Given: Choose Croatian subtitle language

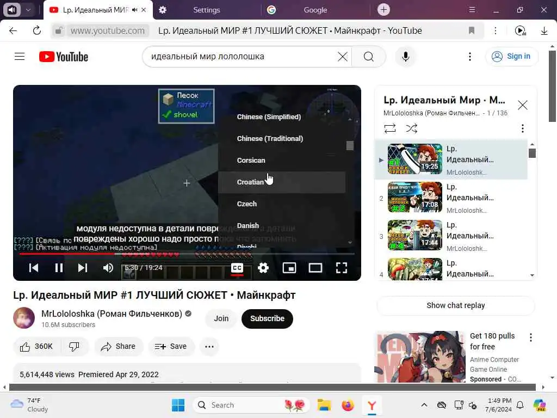Looking at the screenshot, I should [x=281, y=182].
